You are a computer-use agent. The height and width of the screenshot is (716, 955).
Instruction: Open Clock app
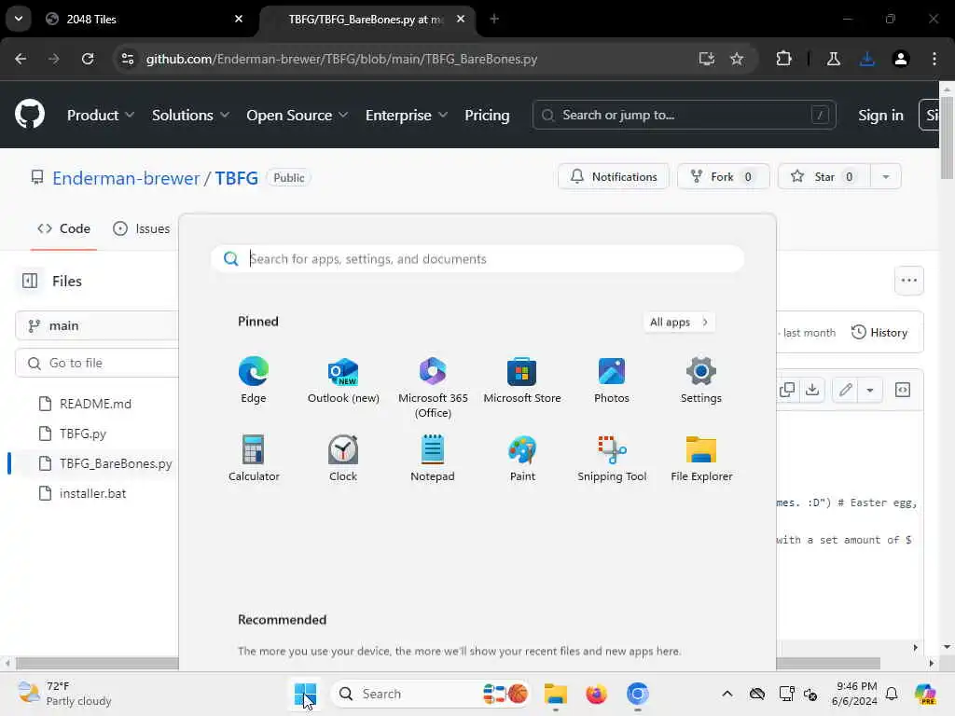click(x=343, y=458)
